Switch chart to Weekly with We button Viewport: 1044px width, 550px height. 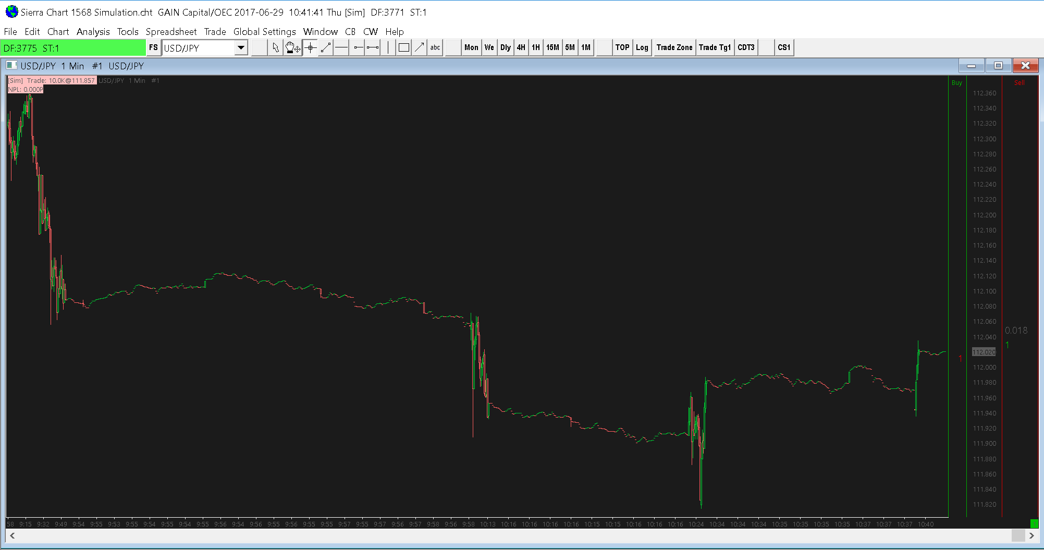pos(489,48)
